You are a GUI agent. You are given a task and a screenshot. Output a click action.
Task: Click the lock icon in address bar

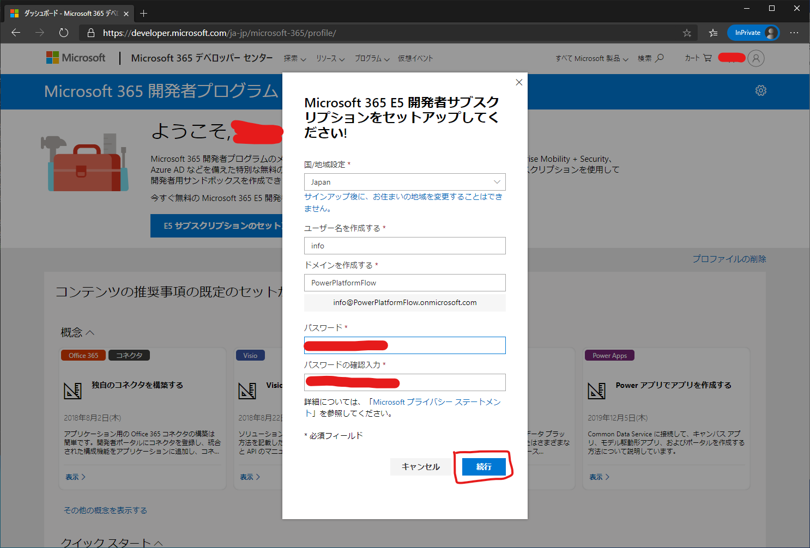coord(91,33)
